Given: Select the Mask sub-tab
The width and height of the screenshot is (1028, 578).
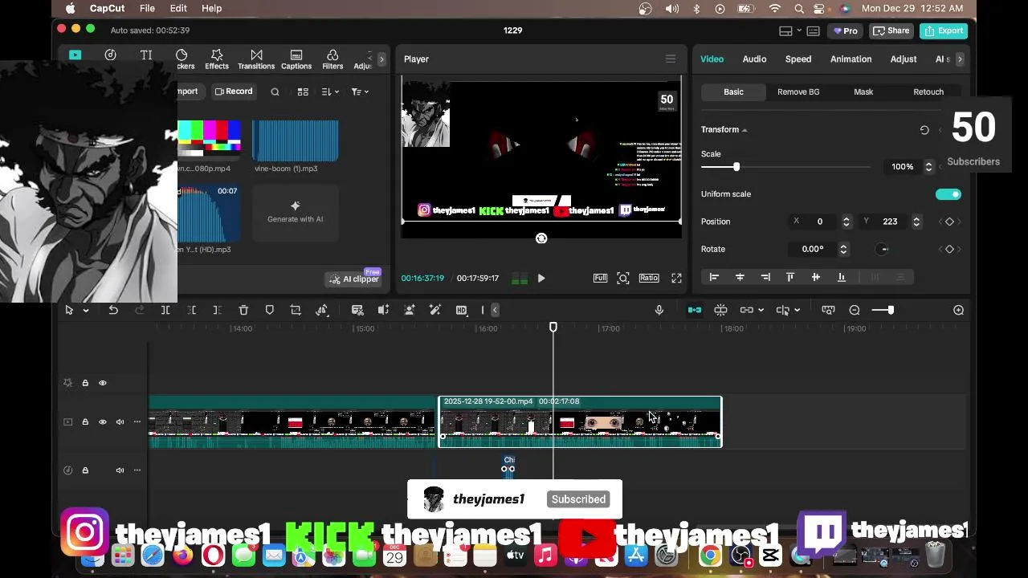Looking at the screenshot, I should [x=863, y=92].
